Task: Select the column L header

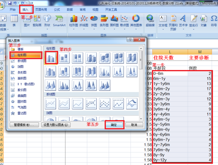Action: pos(170,52)
